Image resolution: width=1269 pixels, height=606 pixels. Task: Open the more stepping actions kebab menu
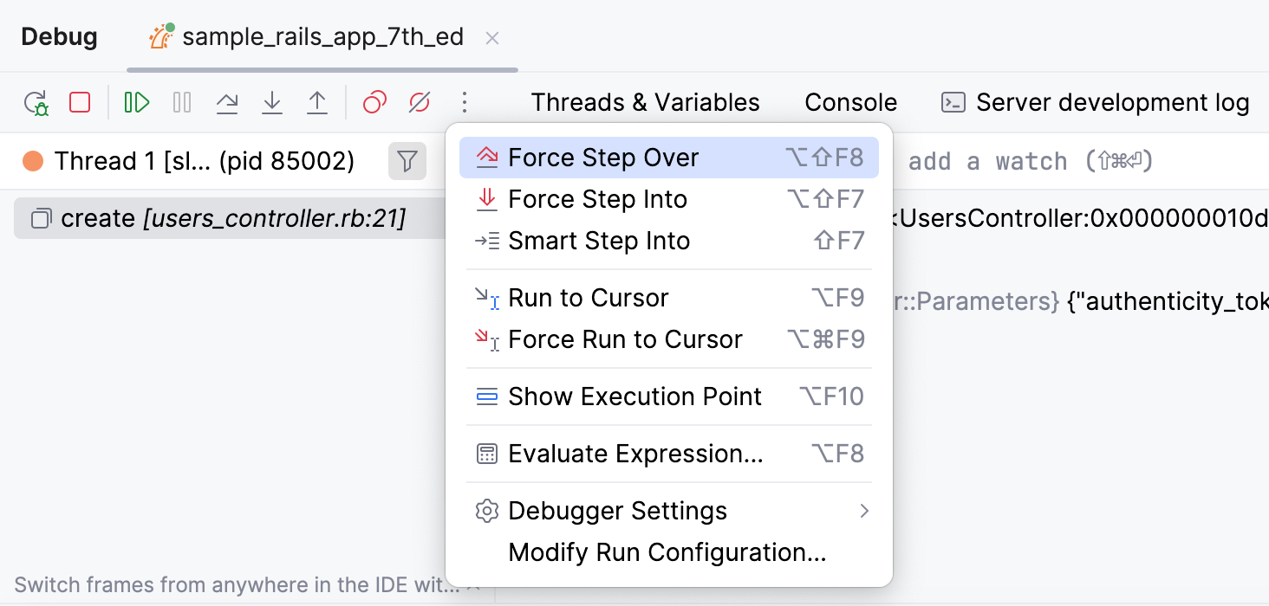point(465,102)
